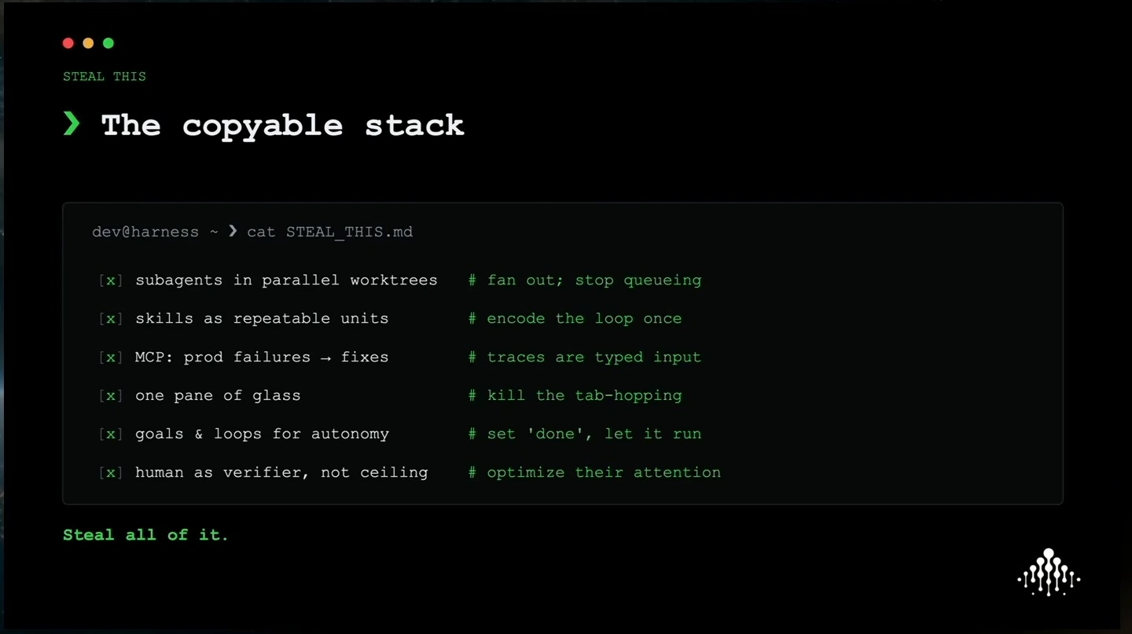Image resolution: width=1132 pixels, height=634 pixels.
Task: Uncheck human as verifier, not ceiling box
Action: point(111,473)
